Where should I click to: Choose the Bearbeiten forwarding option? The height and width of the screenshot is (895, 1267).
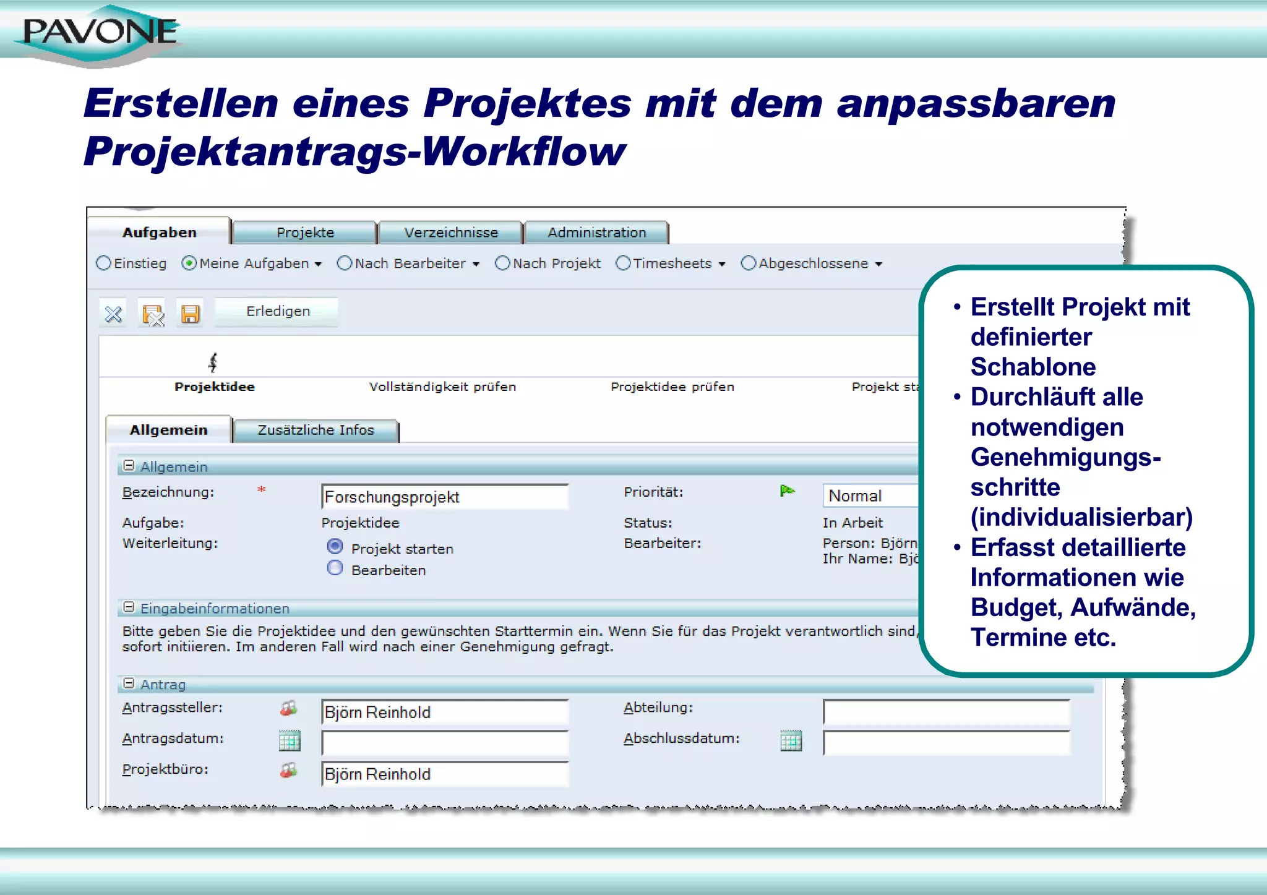[x=335, y=568]
